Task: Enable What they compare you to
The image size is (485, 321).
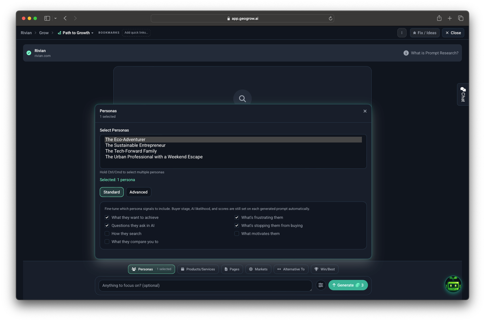Action: click(107, 242)
